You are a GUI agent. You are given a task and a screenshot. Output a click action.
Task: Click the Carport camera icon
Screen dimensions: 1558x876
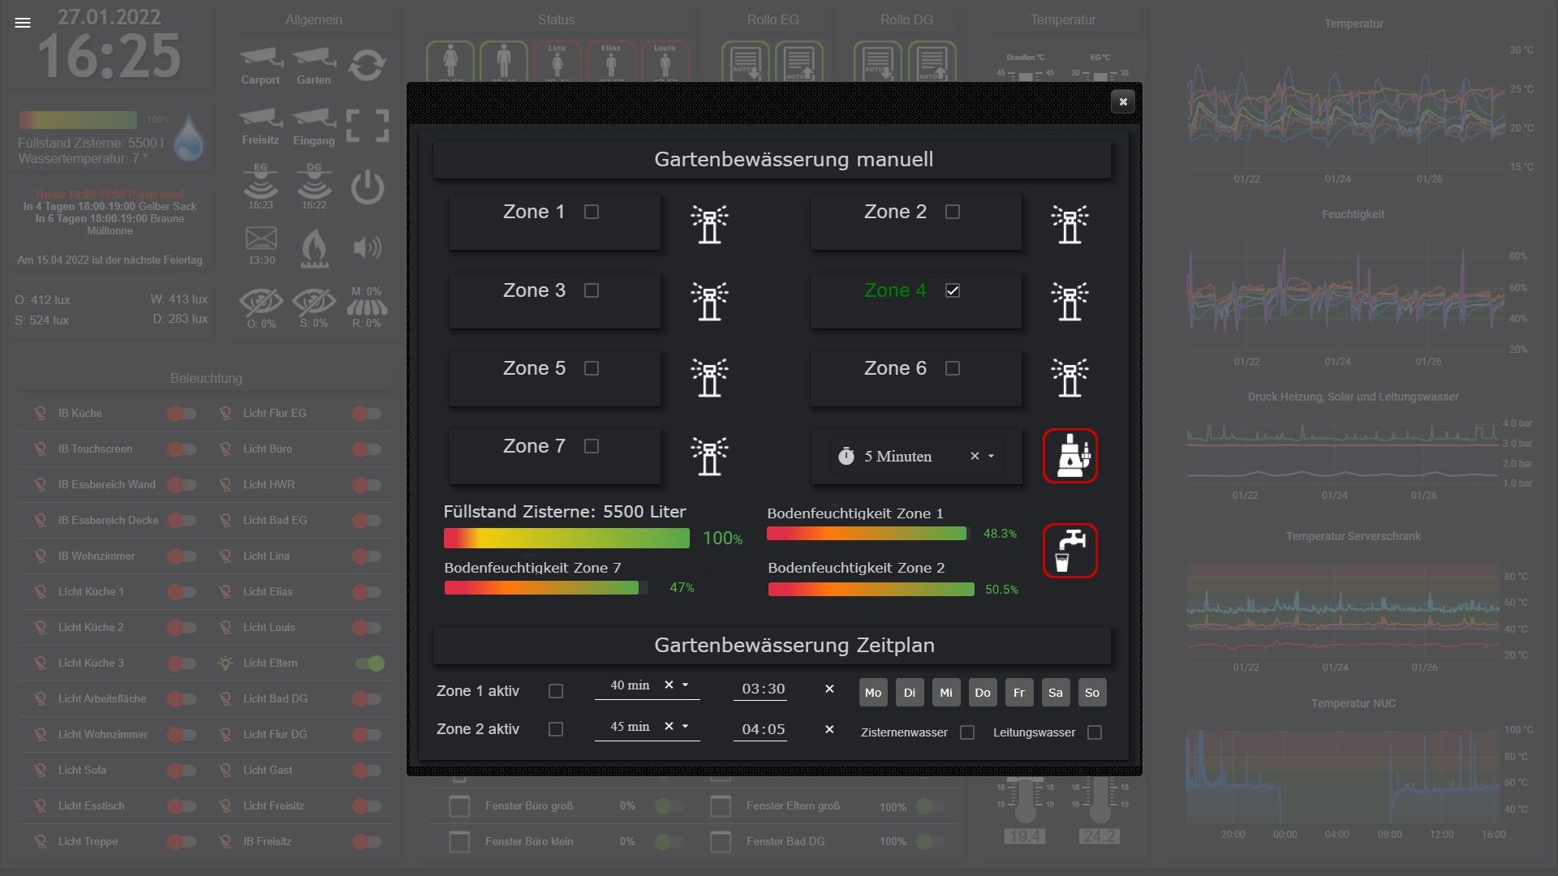(x=260, y=58)
